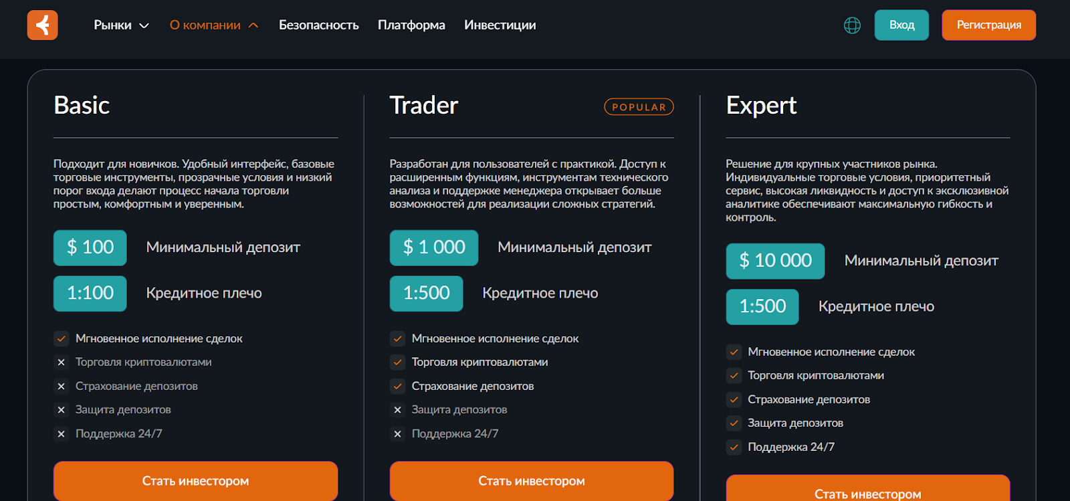This screenshot has width=1070, height=501.
Task: Open the language globe selector
Action: tap(852, 25)
